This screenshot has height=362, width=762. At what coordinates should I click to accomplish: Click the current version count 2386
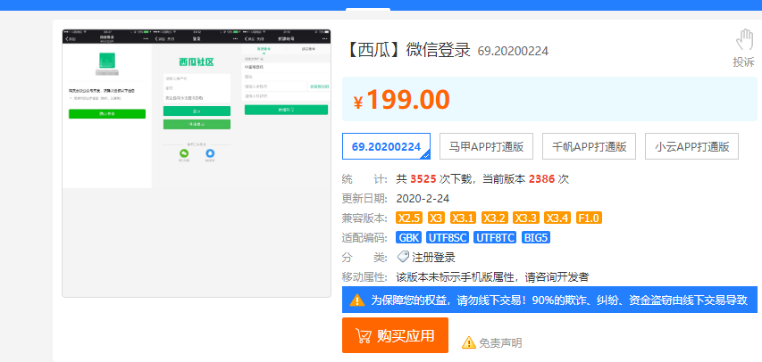pos(541,178)
